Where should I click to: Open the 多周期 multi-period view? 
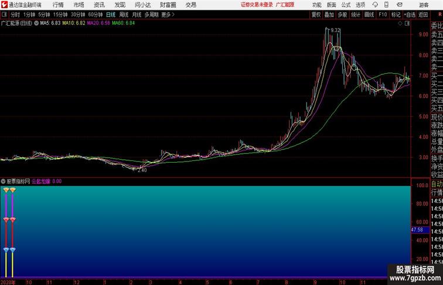(x=151, y=15)
